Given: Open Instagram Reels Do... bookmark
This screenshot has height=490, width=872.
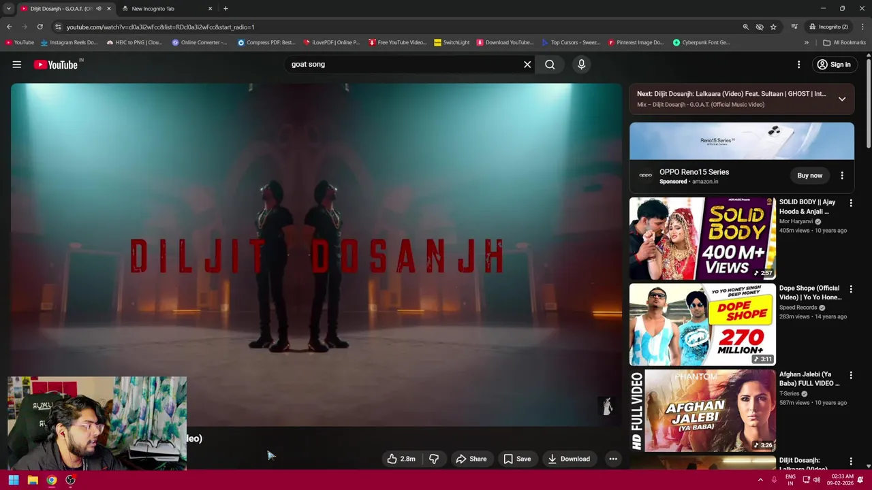Looking at the screenshot, I should pyautogui.click(x=69, y=42).
